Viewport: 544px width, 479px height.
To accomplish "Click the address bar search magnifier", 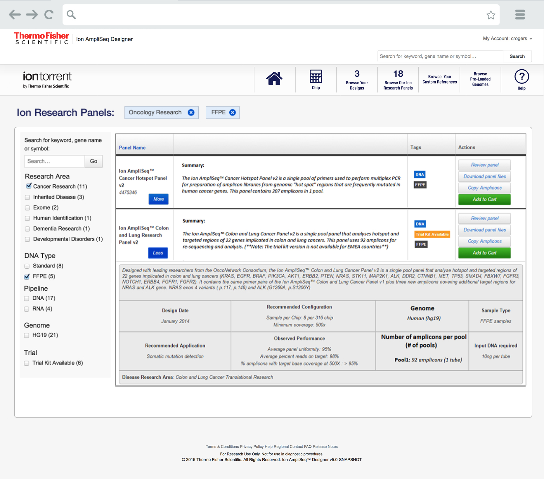I will point(71,14).
